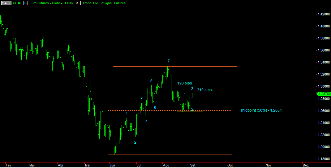The width and height of the screenshot is (331, 168).
Task: Click the Out month label
Action: (x=230, y=166)
